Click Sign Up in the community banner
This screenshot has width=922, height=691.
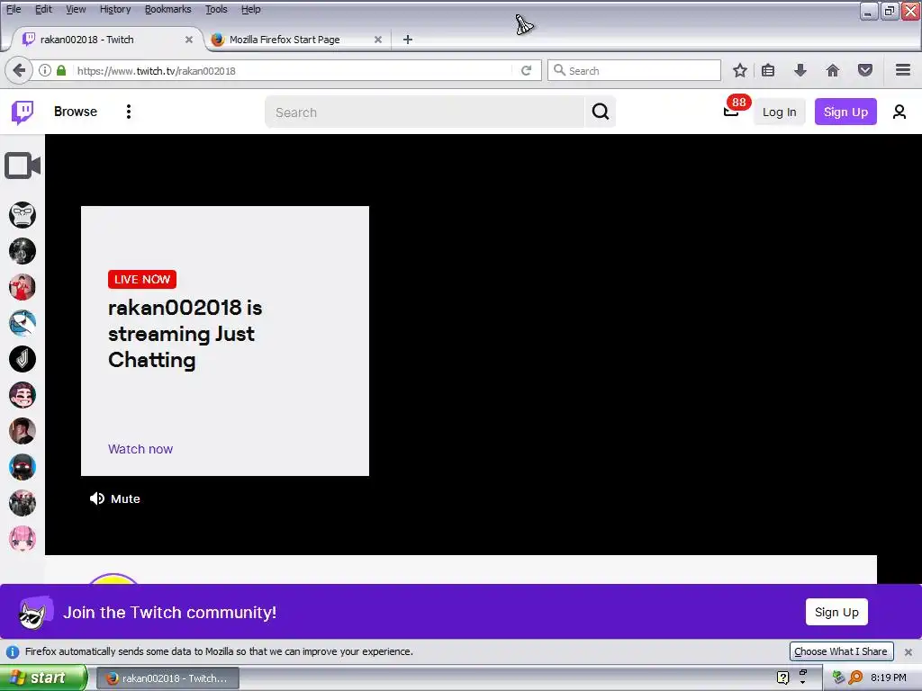tap(836, 612)
